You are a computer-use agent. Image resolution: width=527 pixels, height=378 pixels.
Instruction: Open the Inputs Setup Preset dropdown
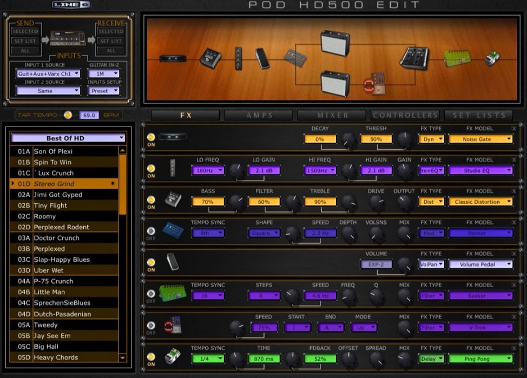(x=103, y=91)
